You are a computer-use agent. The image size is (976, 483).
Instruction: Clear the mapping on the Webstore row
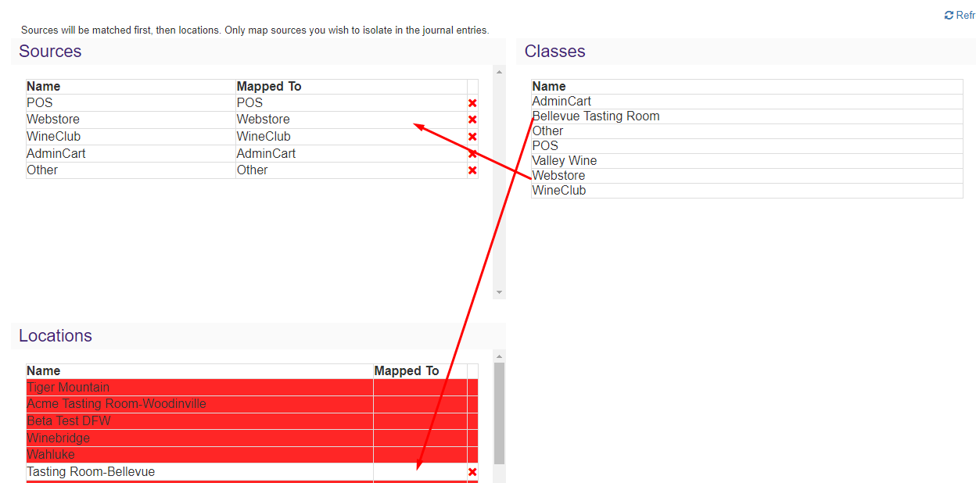tap(472, 119)
